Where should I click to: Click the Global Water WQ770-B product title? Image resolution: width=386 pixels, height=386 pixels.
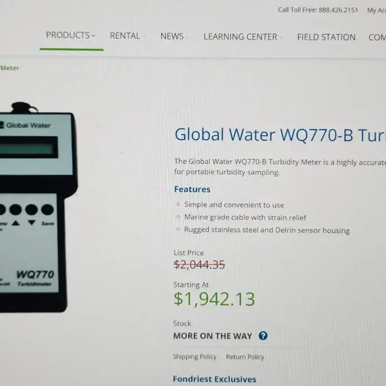pos(280,135)
